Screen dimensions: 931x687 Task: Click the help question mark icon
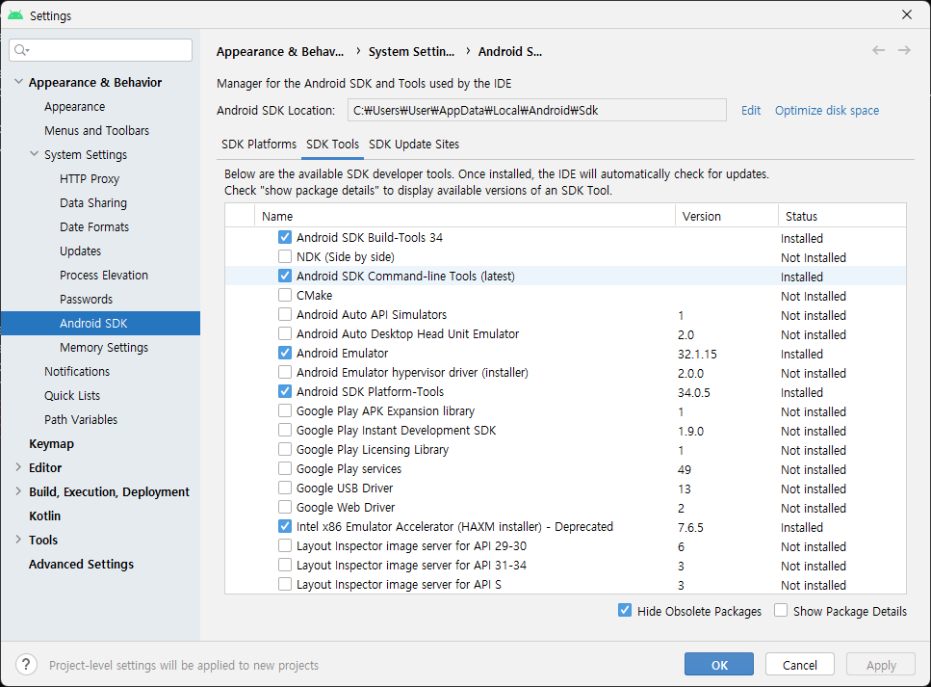26,665
